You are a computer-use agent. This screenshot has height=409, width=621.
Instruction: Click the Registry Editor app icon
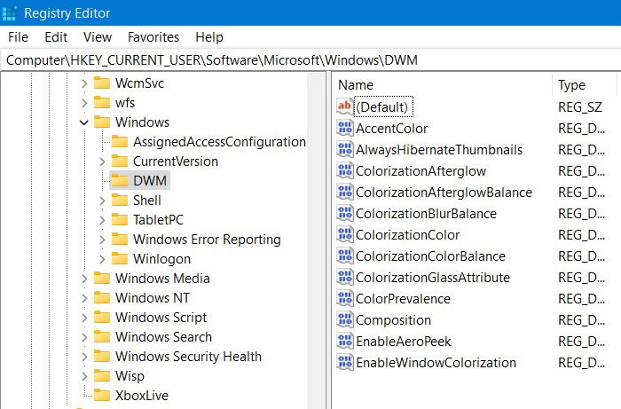point(9,12)
